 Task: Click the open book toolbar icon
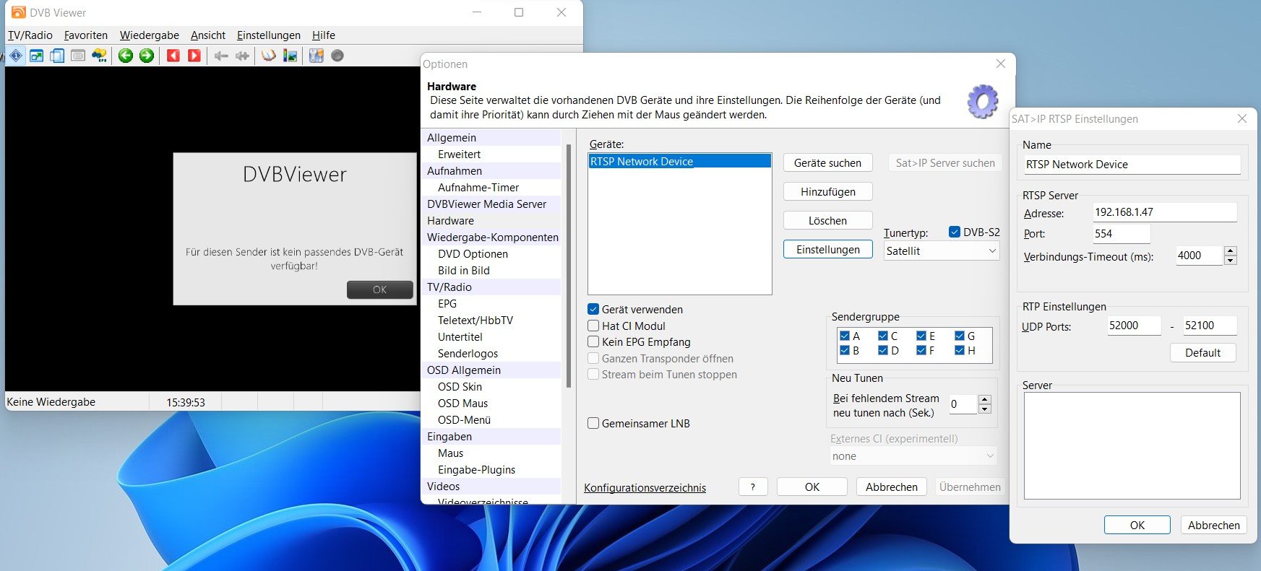269,56
